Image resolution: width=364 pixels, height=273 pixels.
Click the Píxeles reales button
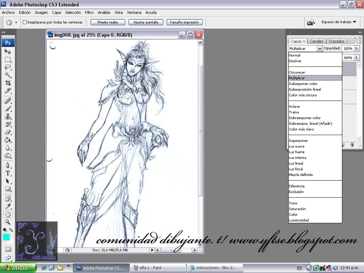click(x=108, y=22)
